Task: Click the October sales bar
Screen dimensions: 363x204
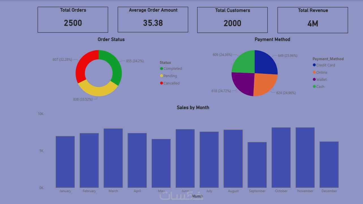Action: pos(281,158)
